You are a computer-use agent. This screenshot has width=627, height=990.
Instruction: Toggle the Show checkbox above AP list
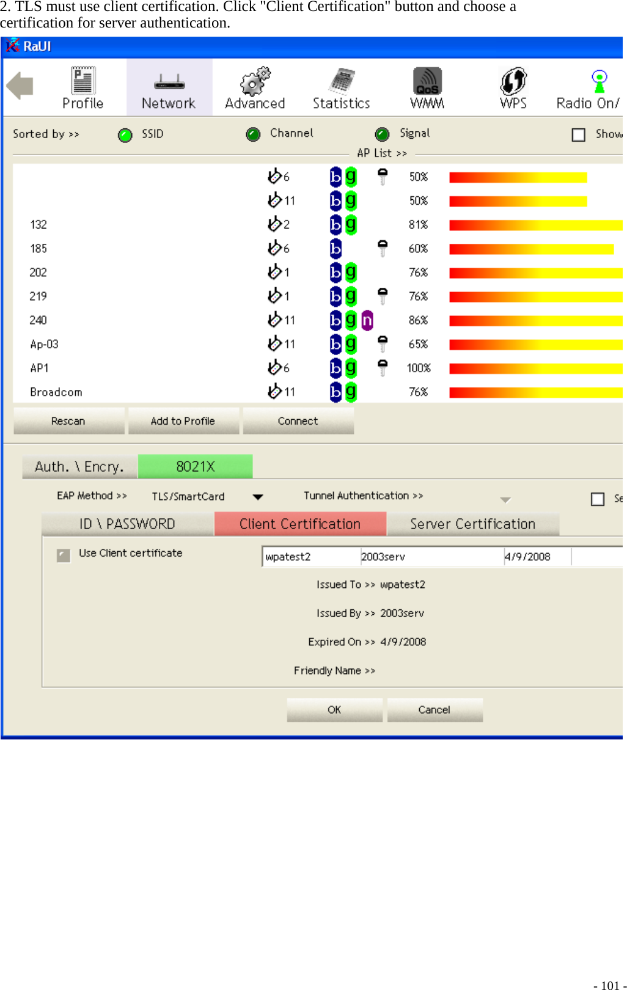(579, 134)
